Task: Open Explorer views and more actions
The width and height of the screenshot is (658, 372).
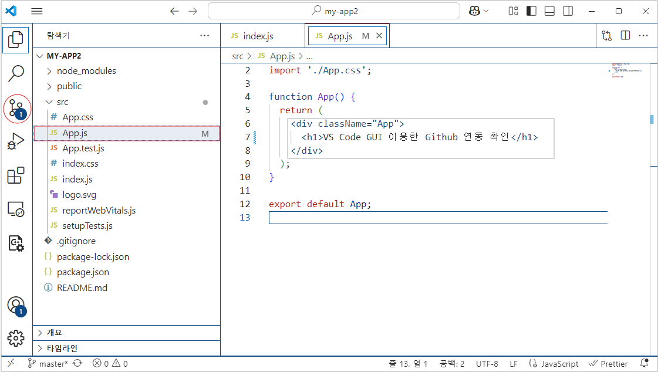Action: [204, 36]
